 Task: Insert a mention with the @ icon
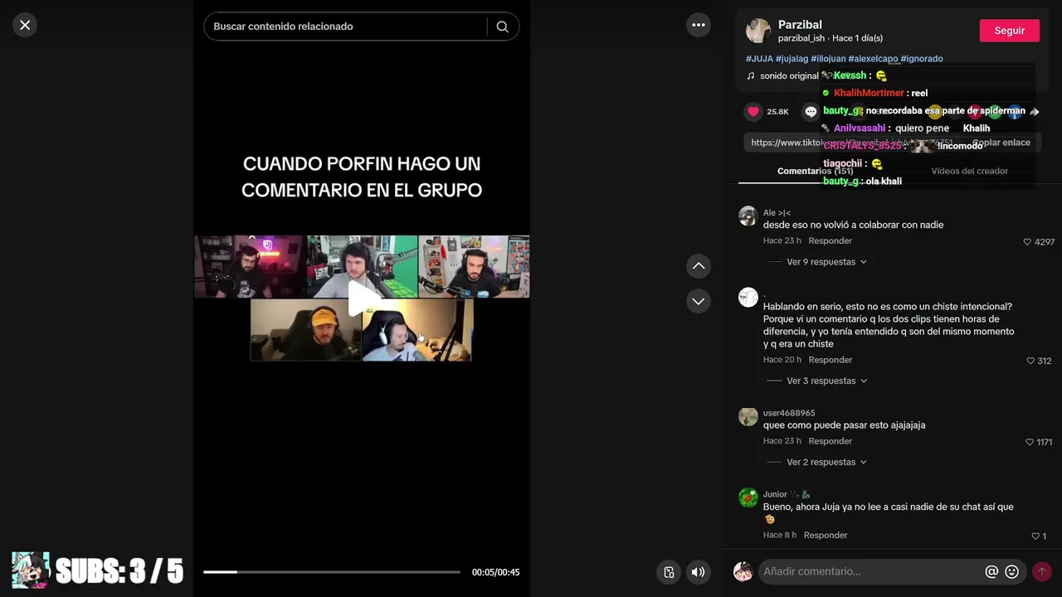point(991,571)
